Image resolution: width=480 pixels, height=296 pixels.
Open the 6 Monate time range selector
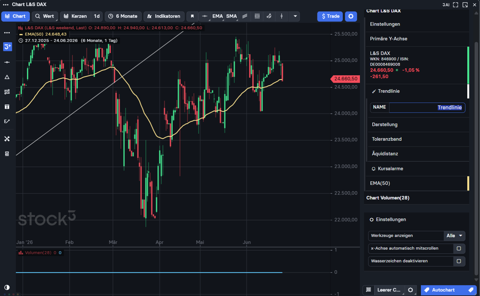tap(123, 16)
